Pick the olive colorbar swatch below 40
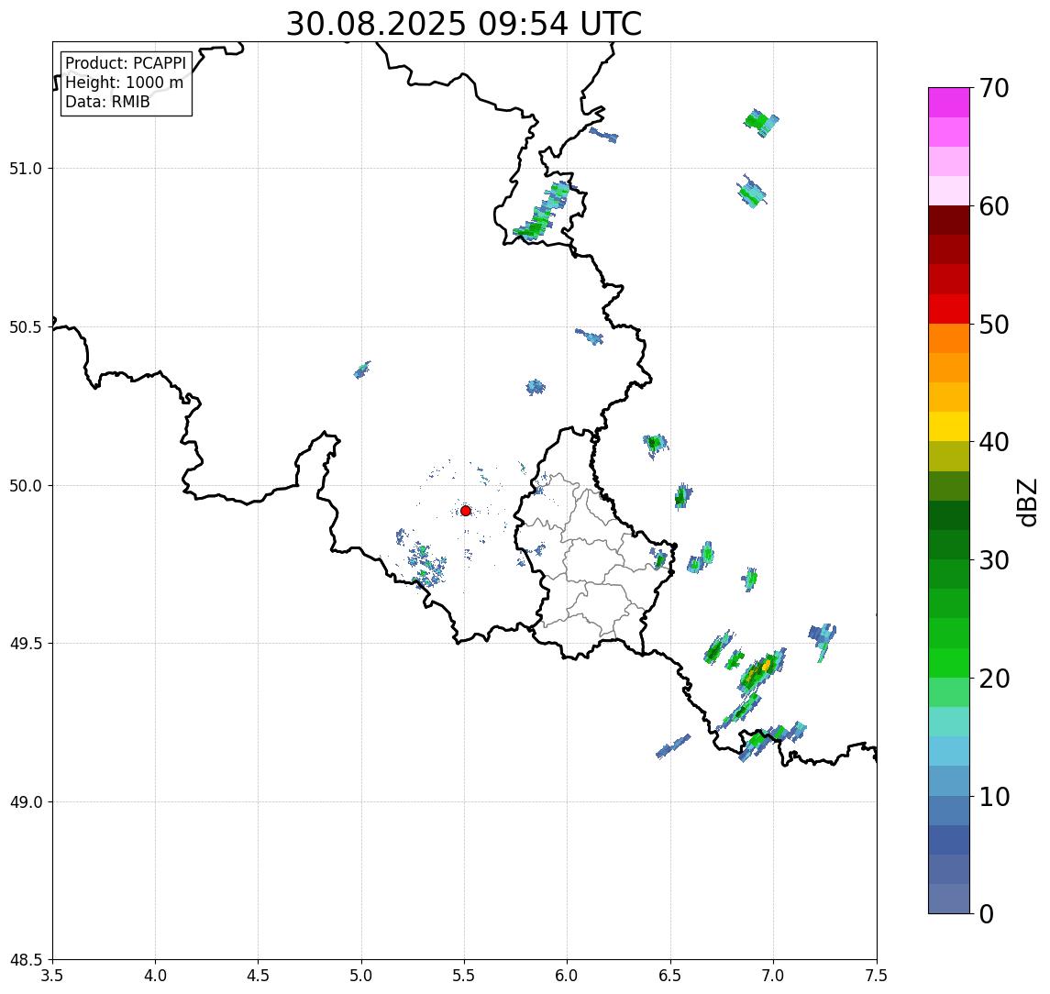This screenshot has height=994, width=1050. 949,456
